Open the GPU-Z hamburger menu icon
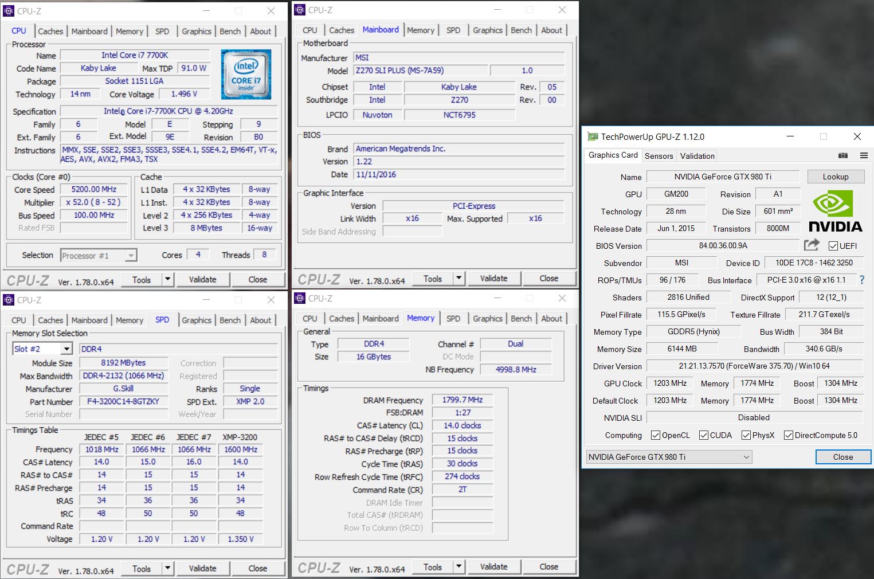Viewport: 874px width, 579px height. (x=863, y=155)
